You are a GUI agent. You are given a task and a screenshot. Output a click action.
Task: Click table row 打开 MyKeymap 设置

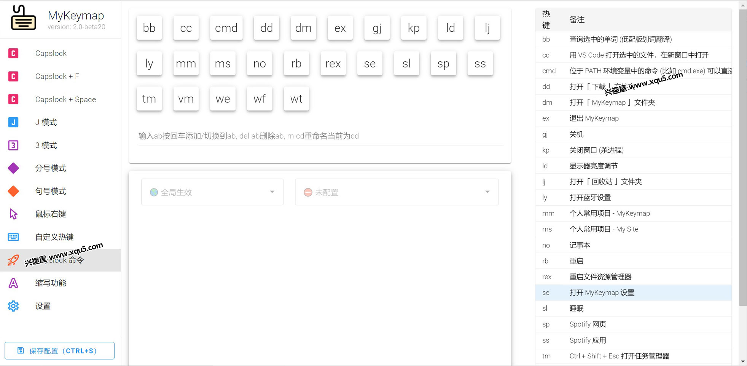(633, 292)
